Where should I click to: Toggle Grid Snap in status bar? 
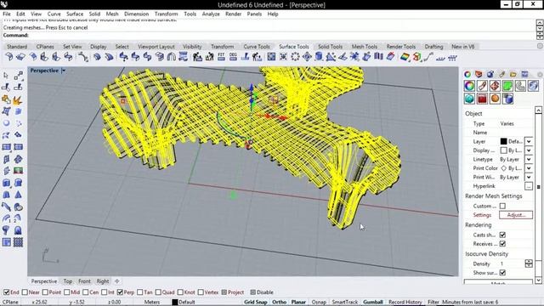(x=255, y=302)
